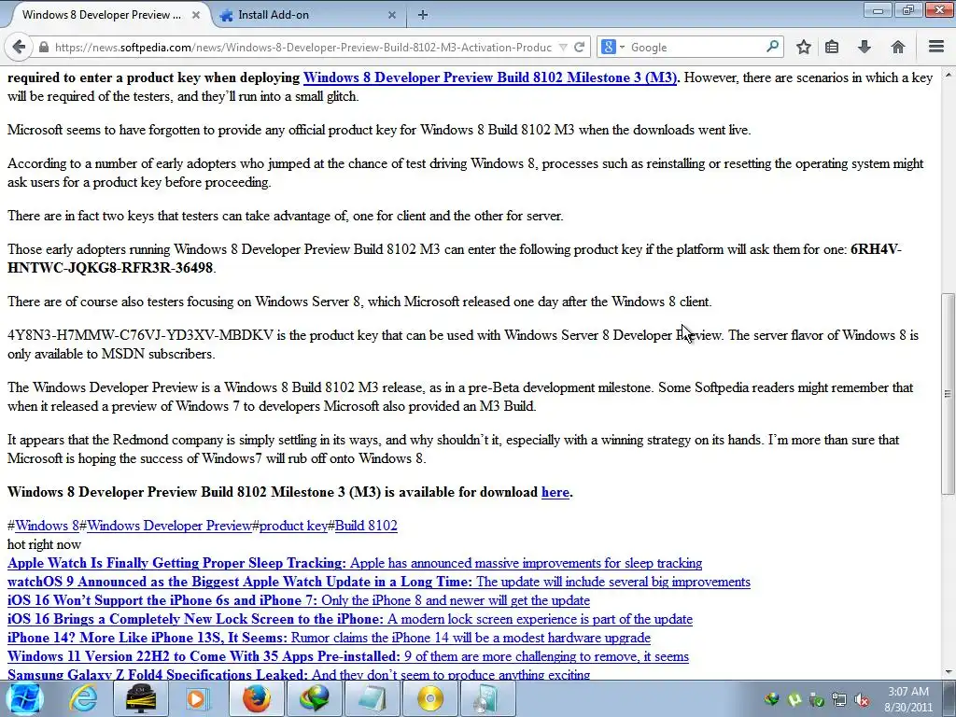Open the clock showing 3:07 AM
The image size is (956, 717).
(908, 699)
